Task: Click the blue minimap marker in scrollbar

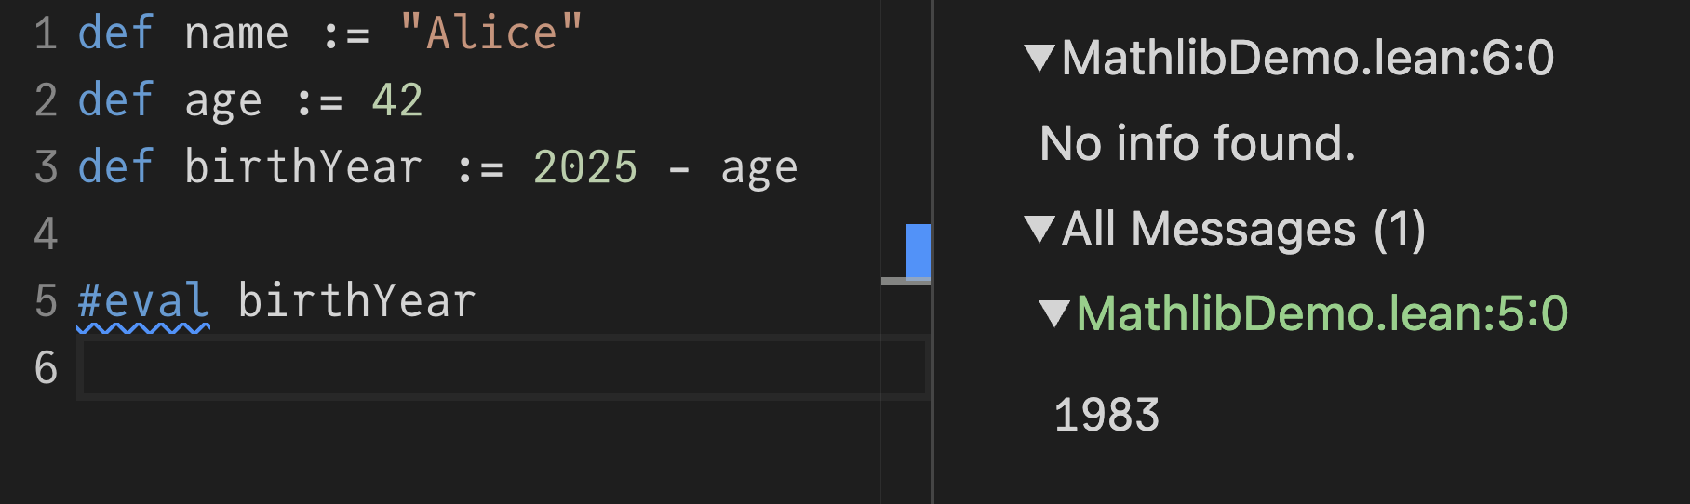Action: (x=919, y=250)
